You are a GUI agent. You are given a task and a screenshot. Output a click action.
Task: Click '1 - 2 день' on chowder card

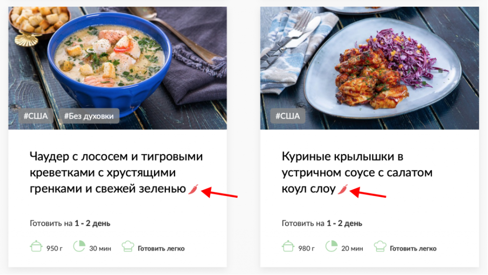tap(92, 224)
